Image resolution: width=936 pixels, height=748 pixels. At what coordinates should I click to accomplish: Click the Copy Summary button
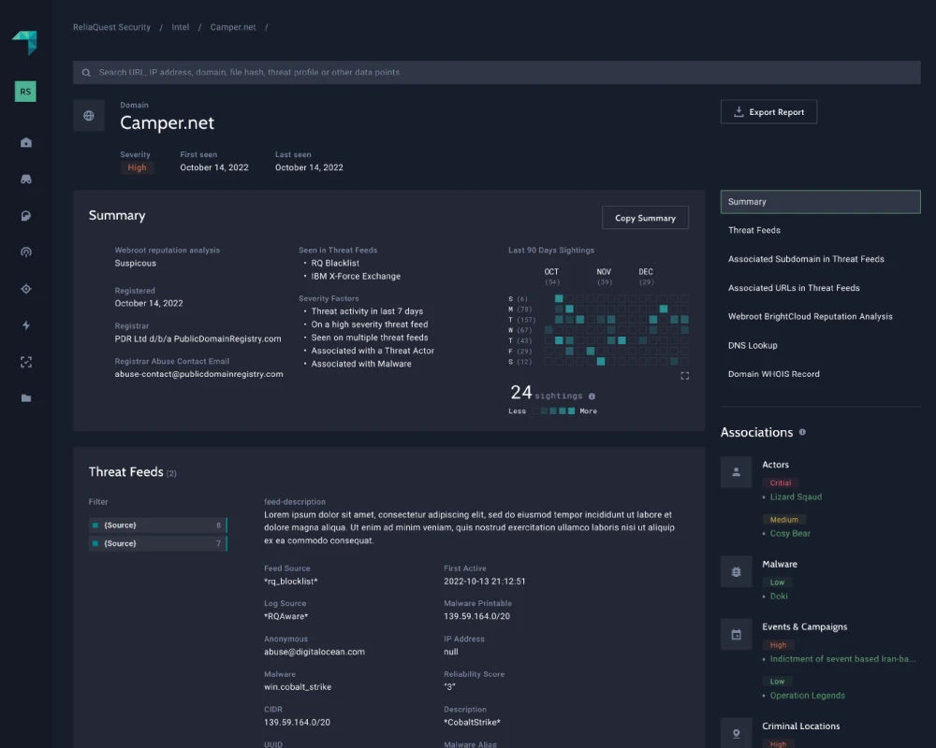[645, 218]
